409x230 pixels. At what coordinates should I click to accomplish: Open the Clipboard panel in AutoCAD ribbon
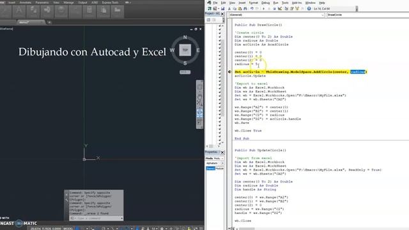[x=104, y=11]
